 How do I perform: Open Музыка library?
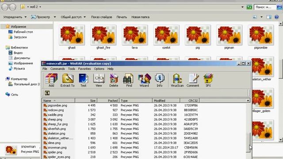pos(19,68)
